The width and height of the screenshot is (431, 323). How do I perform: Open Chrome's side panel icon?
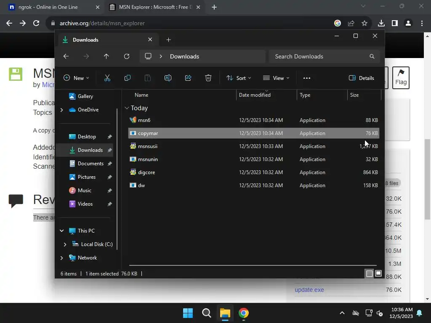coord(395,24)
